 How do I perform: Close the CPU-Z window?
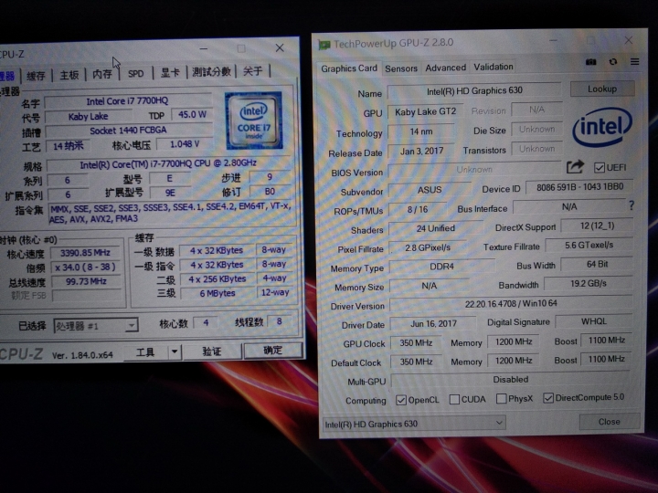pyautogui.click(x=280, y=47)
